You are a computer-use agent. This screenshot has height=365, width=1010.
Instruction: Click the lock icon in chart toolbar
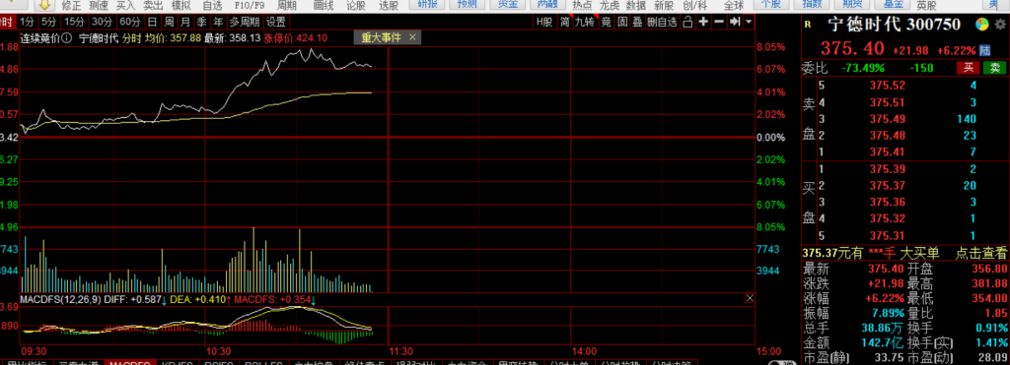[x=687, y=22]
